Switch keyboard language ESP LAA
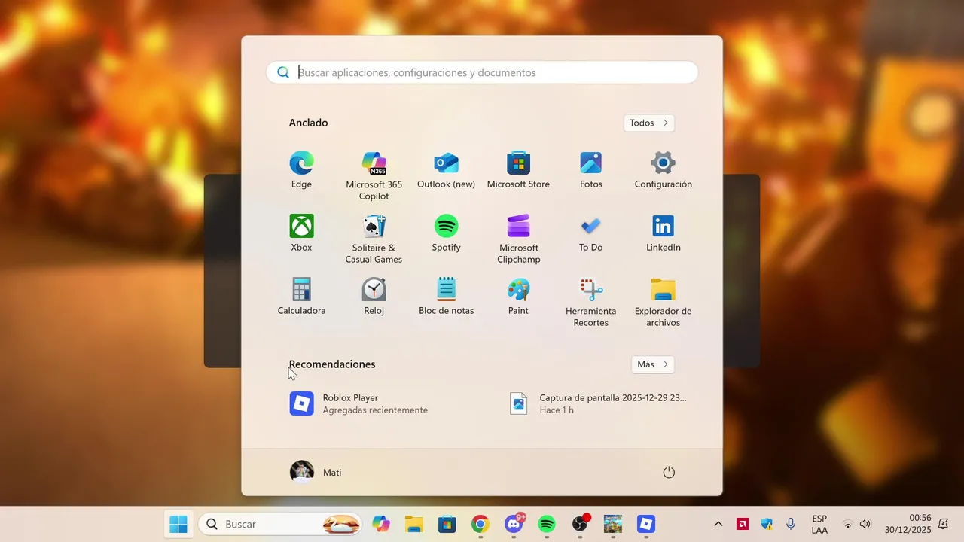Screen dimensions: 964x542 tap(819, 525)
